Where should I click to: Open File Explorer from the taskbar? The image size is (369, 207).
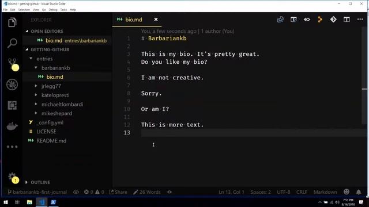pos(29,202)
